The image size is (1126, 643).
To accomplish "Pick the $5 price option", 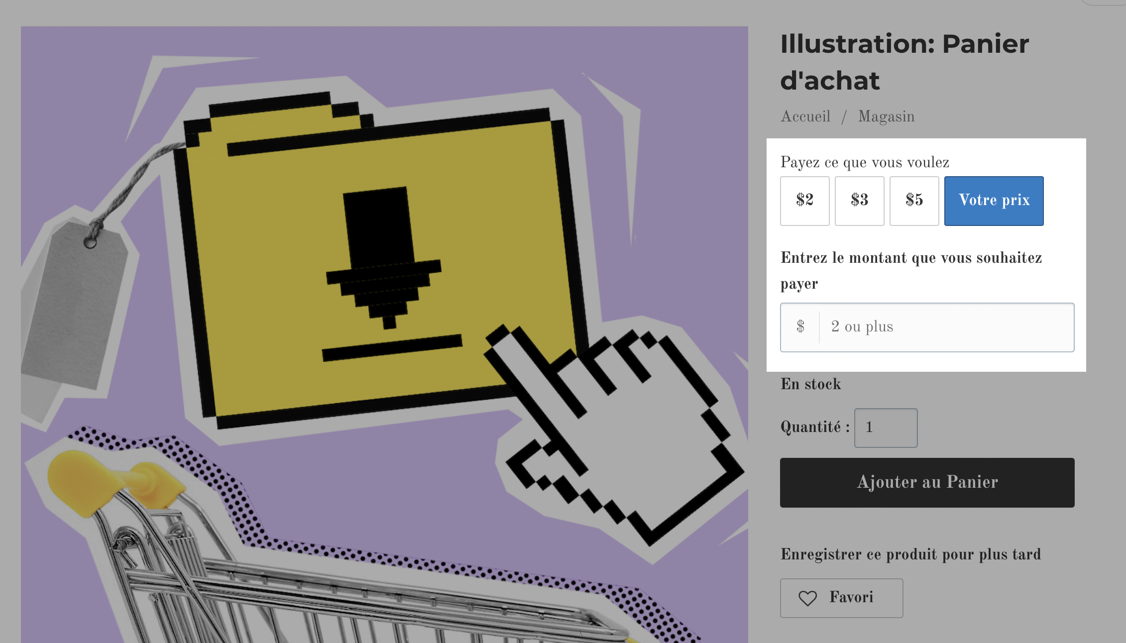I will point(914,201).
